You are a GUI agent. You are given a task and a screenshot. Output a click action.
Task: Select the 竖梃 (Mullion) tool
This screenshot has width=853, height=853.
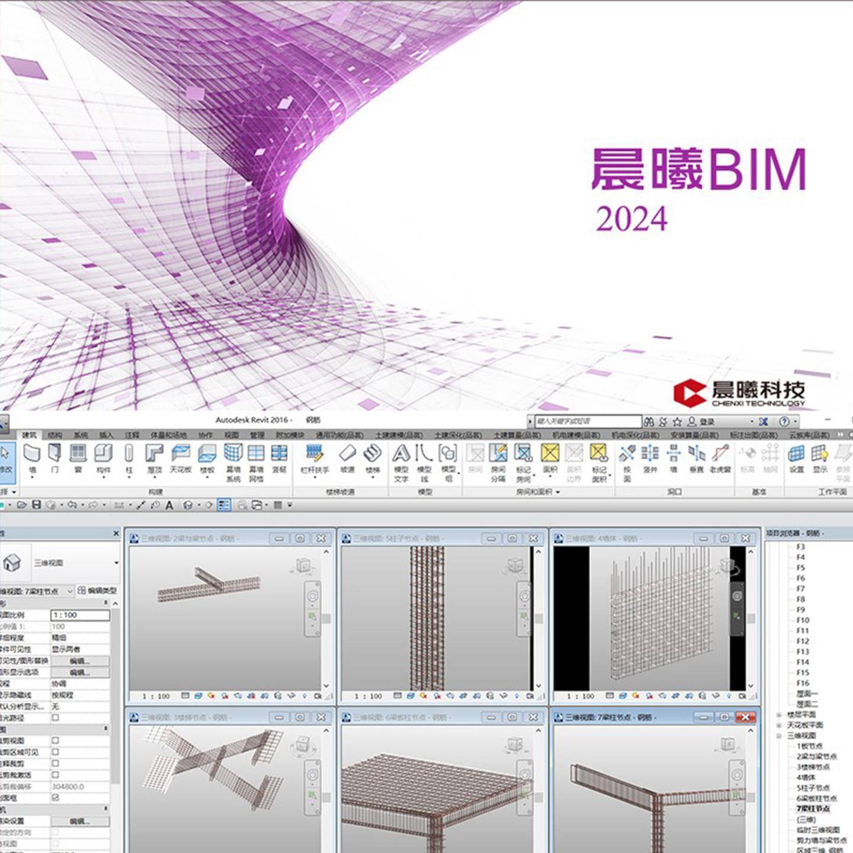point(279,458)
